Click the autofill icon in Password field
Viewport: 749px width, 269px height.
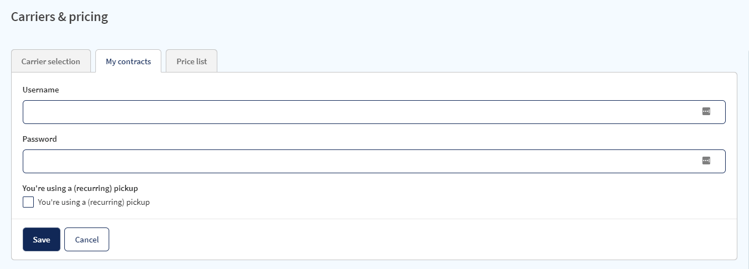706,161
